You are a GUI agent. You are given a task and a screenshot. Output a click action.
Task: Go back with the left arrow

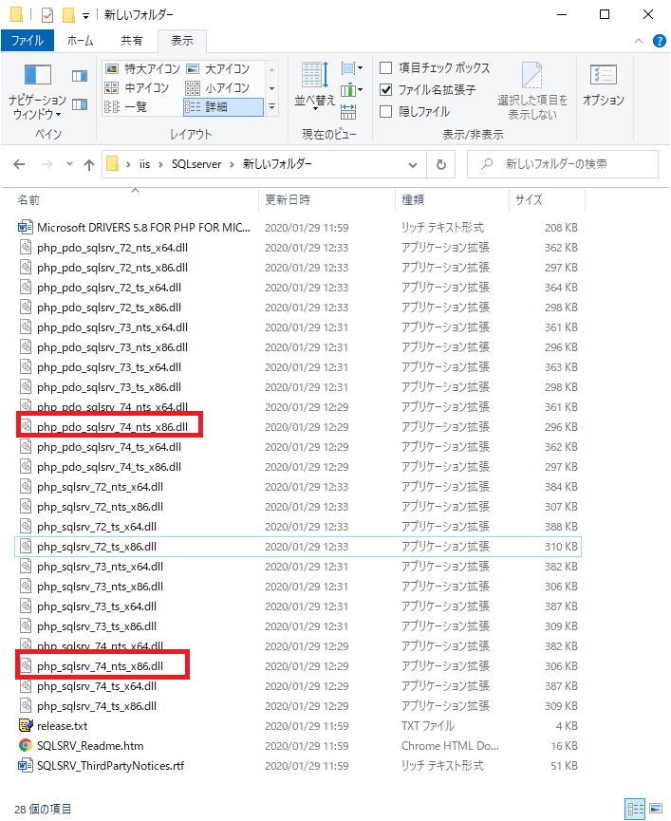pyautogui.click(x=19, y=164)
